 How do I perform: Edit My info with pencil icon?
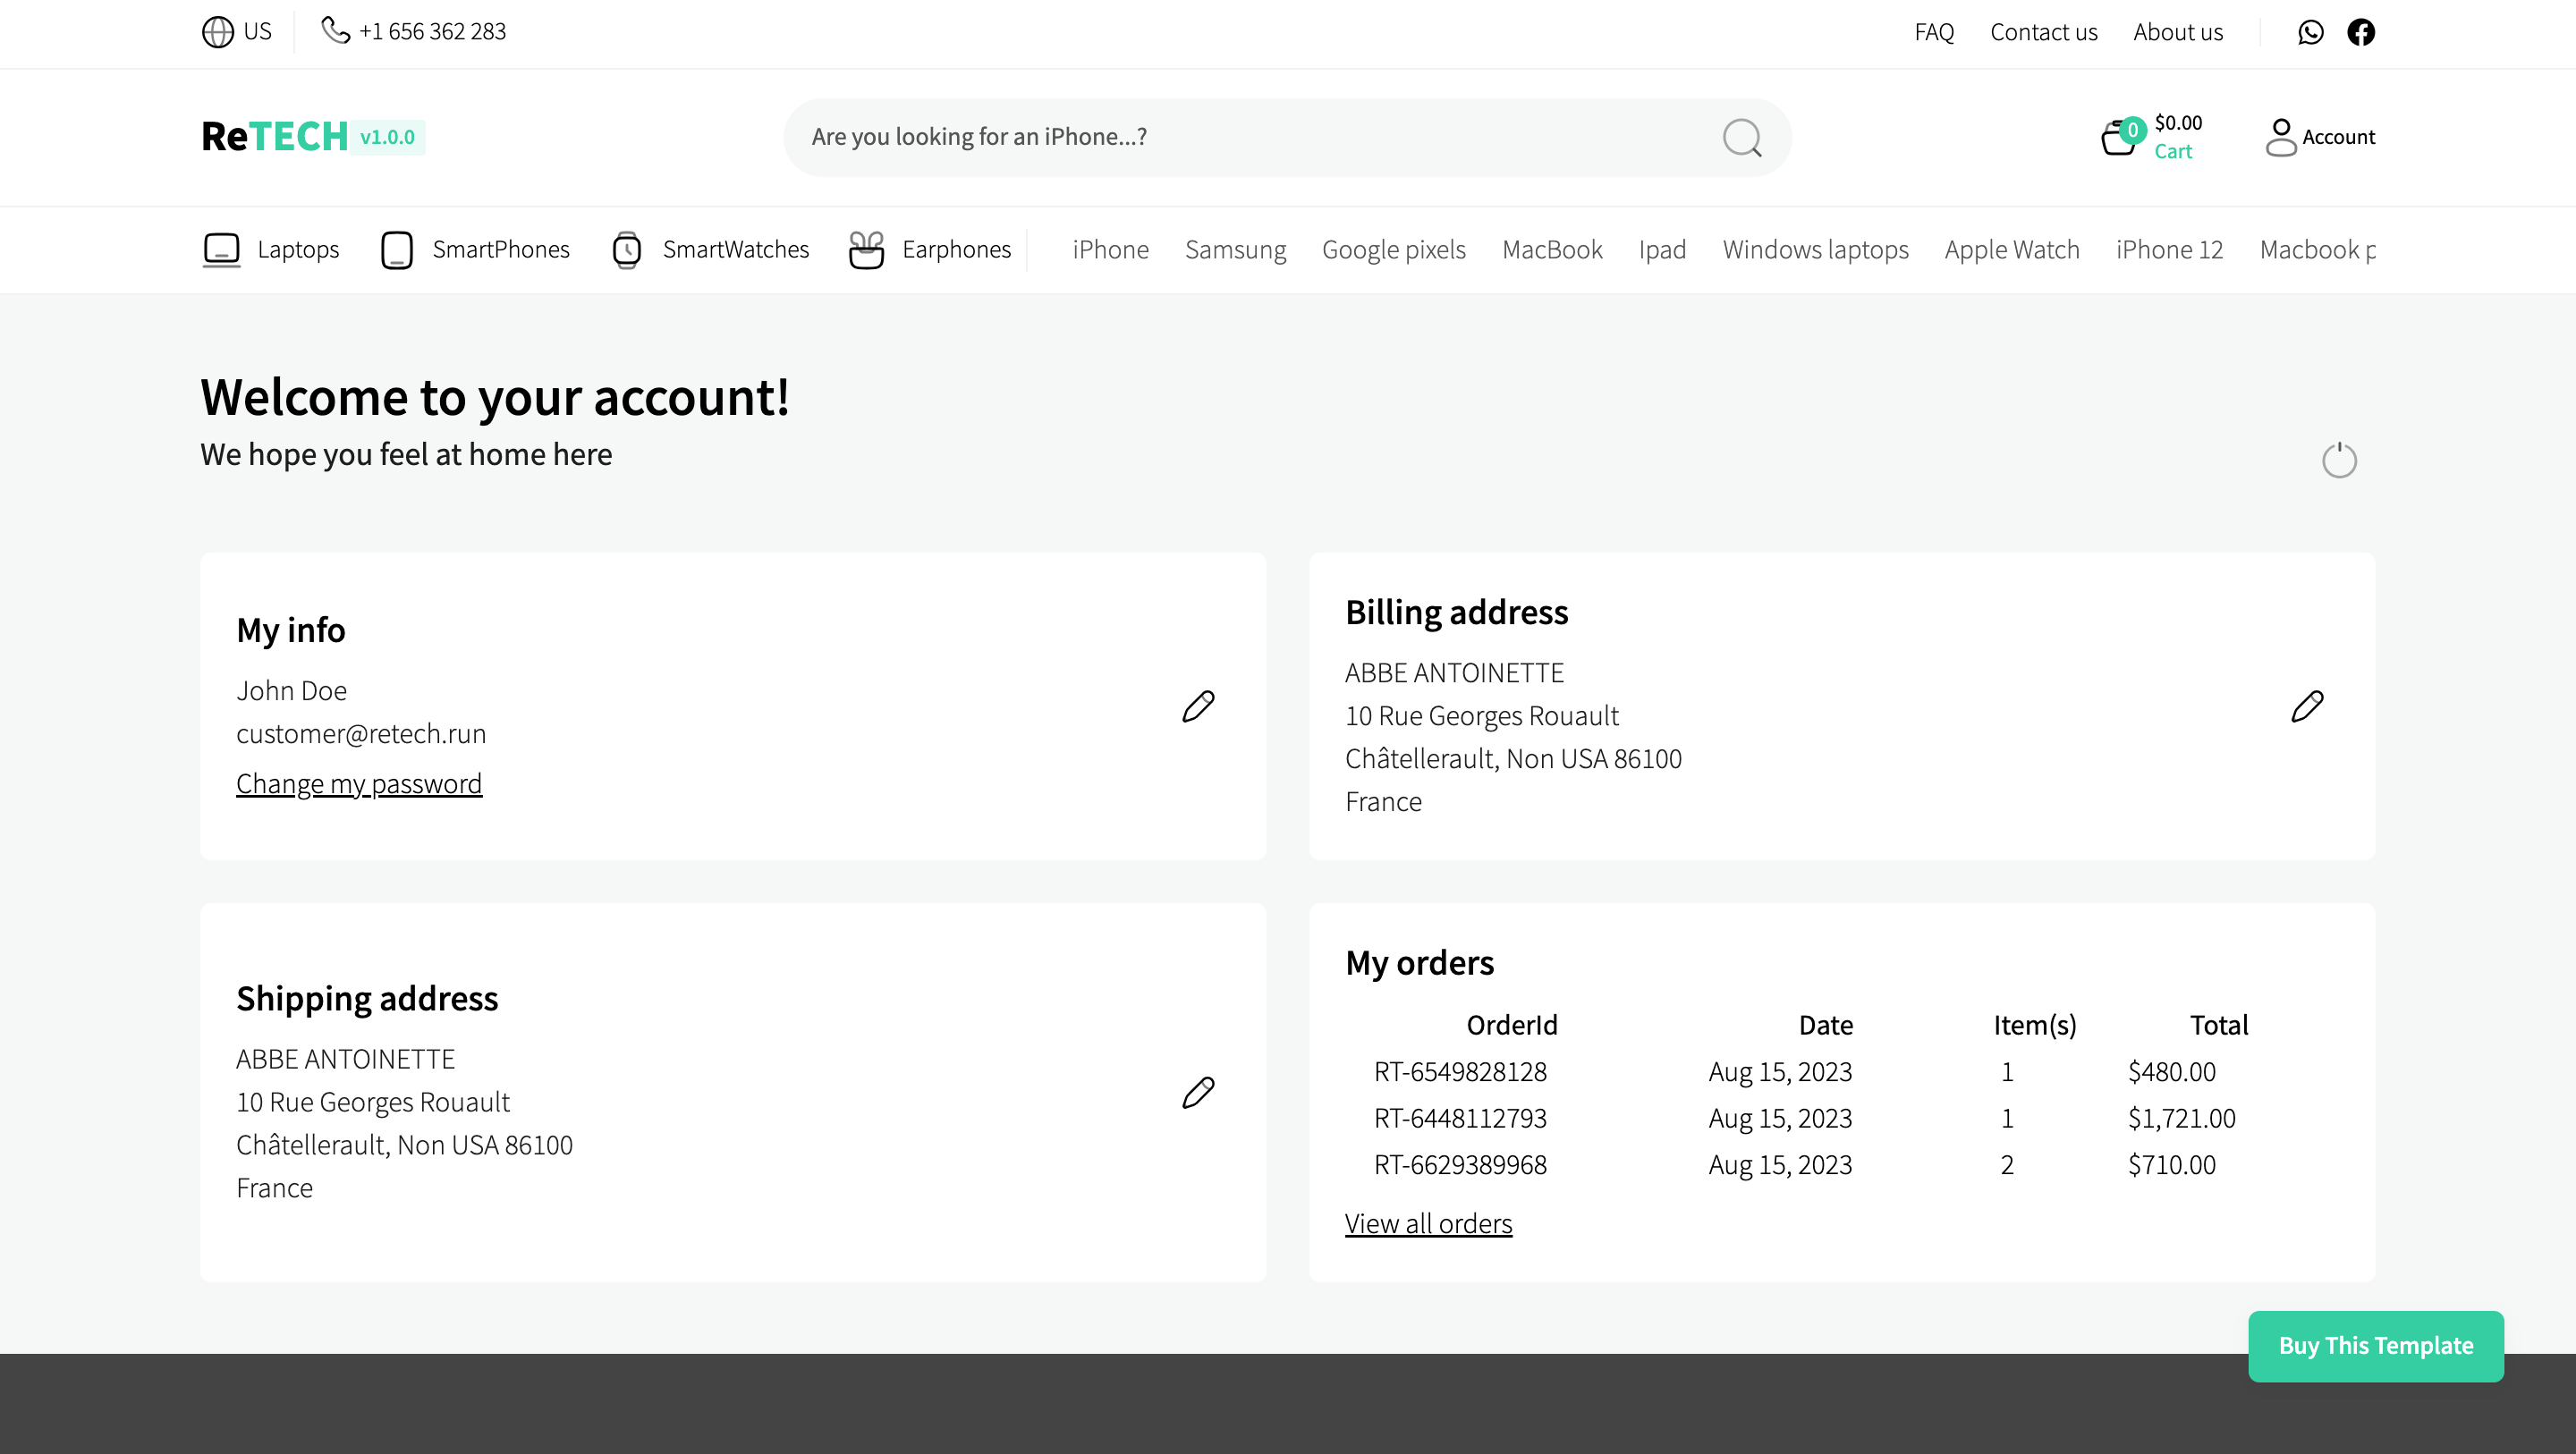coord(1198,707)
